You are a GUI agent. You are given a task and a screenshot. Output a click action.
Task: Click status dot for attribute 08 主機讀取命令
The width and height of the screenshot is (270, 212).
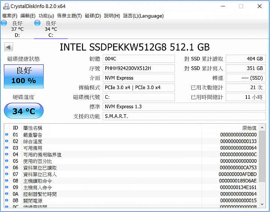tap(7, 181)
